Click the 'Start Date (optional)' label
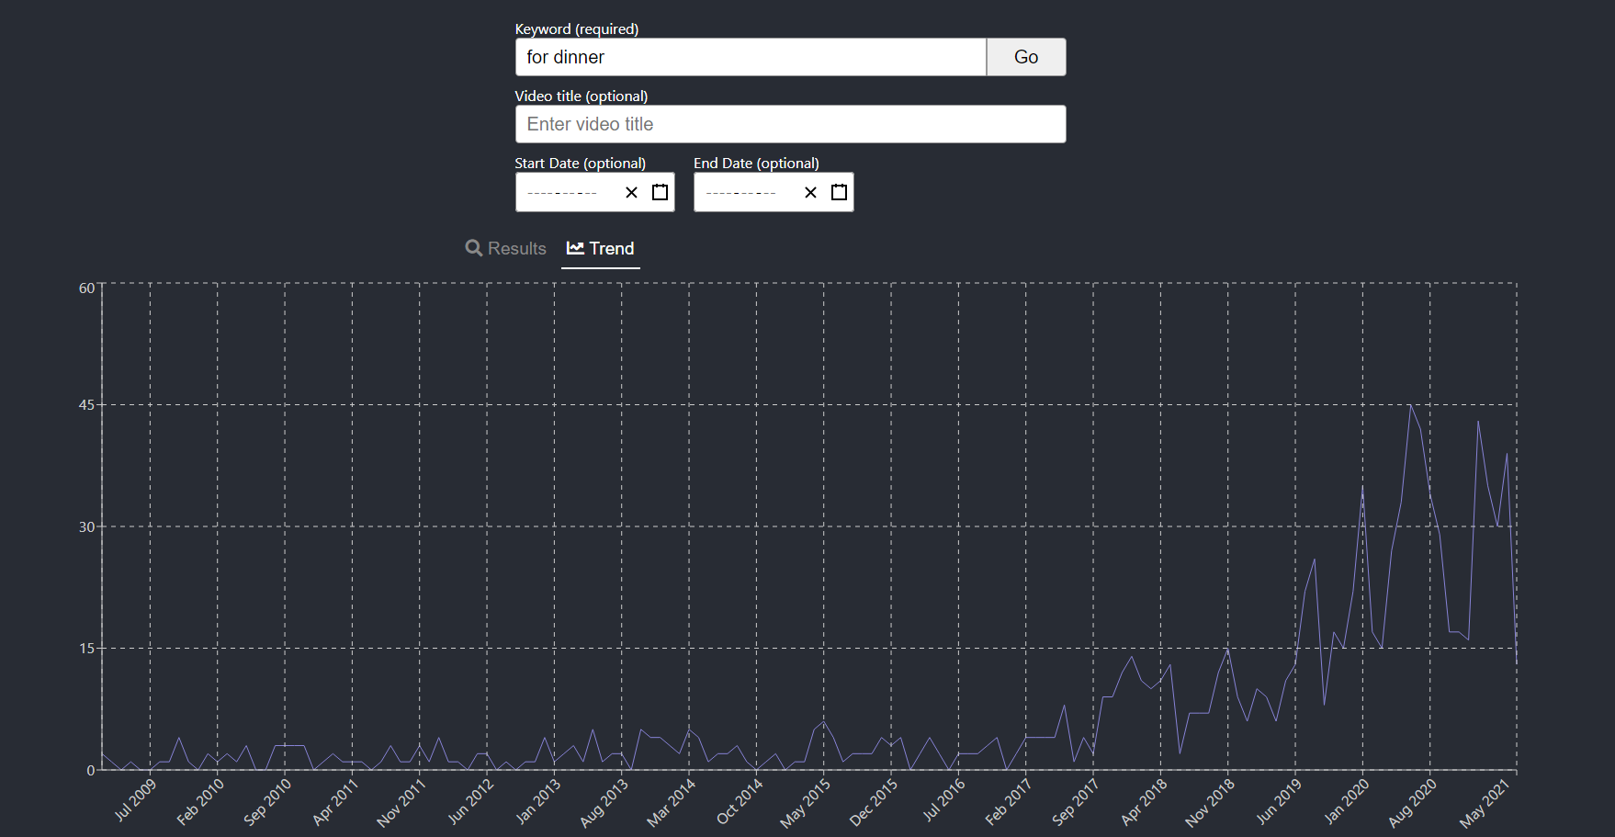The width and height of the screenshot is (1615, 837). pyautogui.click(x=581, y=163)
